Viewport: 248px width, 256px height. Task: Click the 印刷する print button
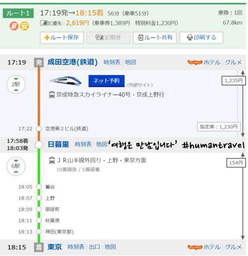pyautogui.click(x=201, y=38)
